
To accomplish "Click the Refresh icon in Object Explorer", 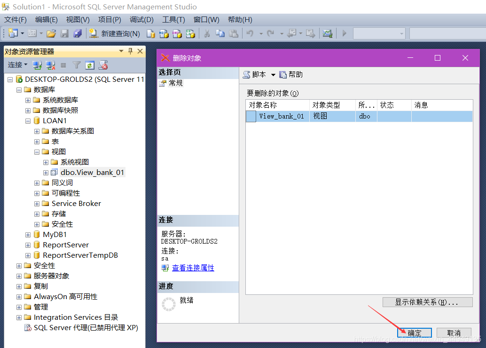I will pyautogui.click(x=90, y=65).
